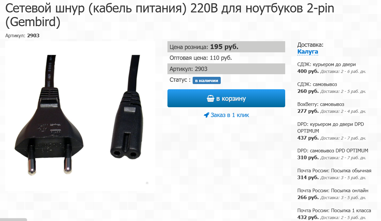381x221 pixels.
Task: Open Заказ в 1 клик quick order
Action: coord(226,115)
